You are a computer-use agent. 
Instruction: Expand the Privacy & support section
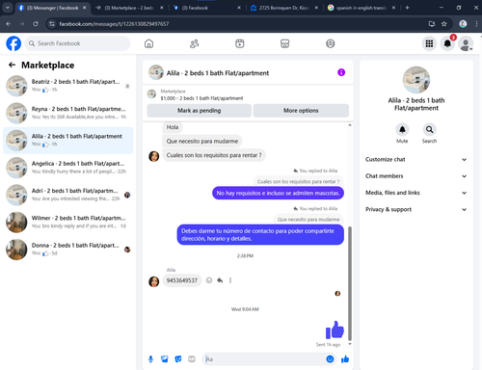[416, 209]
